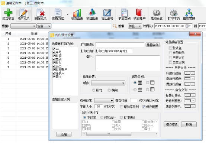206x143 pixels.
Task: Select row 3 in the main records table
Action: pos(25,48)
